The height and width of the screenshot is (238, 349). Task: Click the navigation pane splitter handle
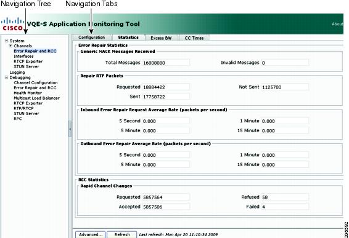[70, 129]
